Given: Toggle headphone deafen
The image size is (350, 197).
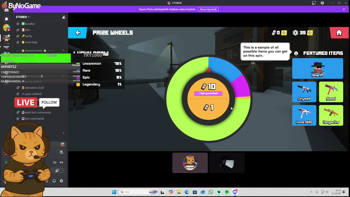Looking at the screenshot, I should (54, 181).
